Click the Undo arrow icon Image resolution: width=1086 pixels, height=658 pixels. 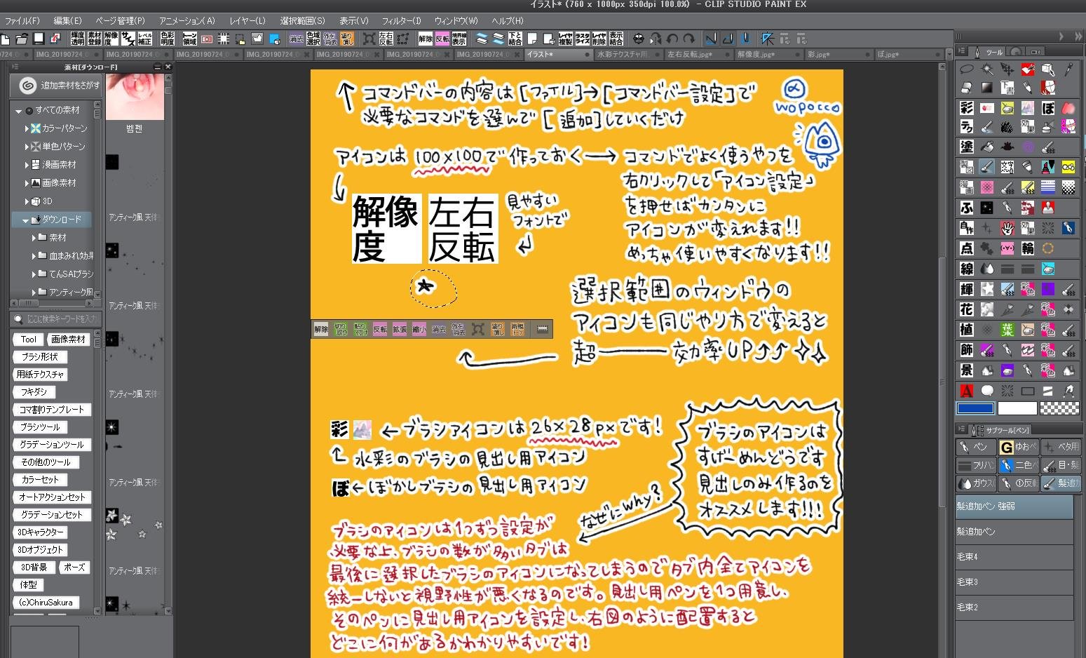click(672, 39)
